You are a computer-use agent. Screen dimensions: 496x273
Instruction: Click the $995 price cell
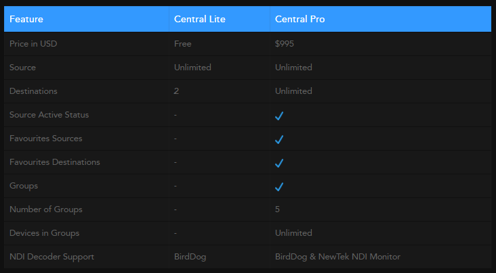coord(285,44)
